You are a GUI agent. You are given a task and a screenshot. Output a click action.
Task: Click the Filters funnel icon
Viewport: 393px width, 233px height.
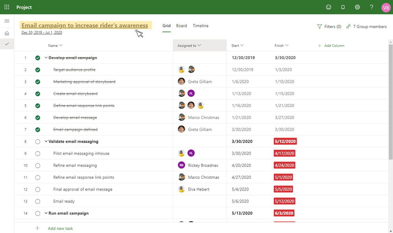pyautogui.click(x=319, y=27)
